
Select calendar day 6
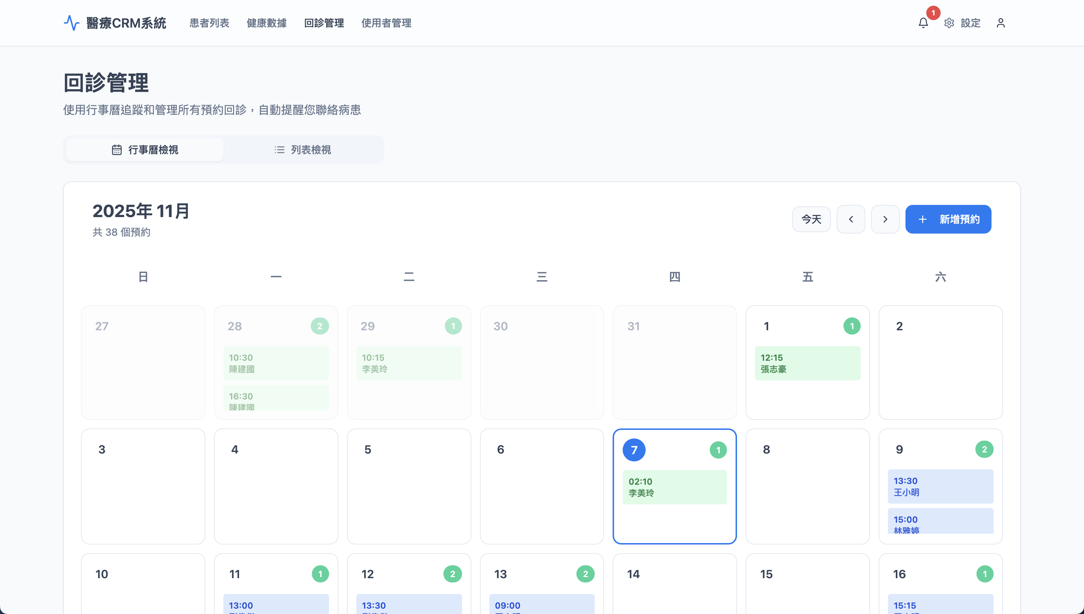tap(542, 486)
